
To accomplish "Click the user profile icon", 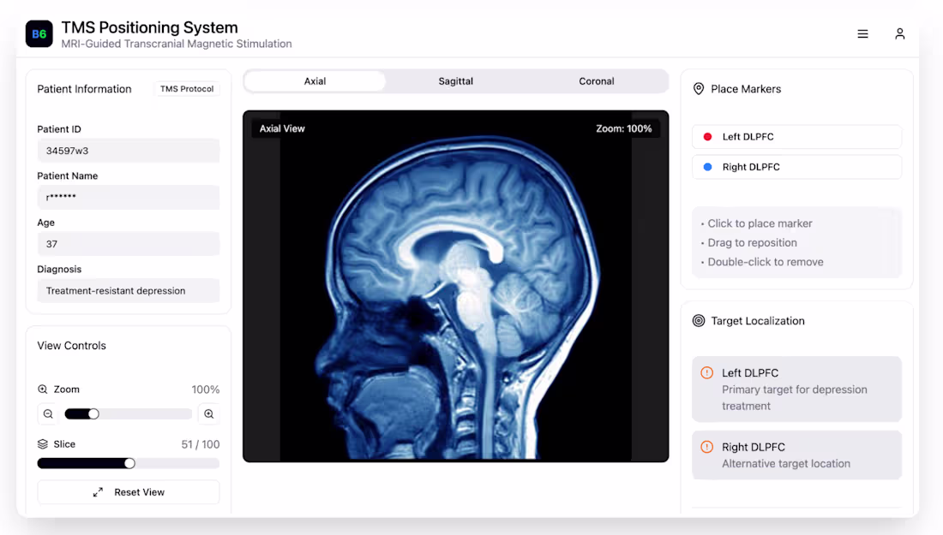I will click(899, 33).
